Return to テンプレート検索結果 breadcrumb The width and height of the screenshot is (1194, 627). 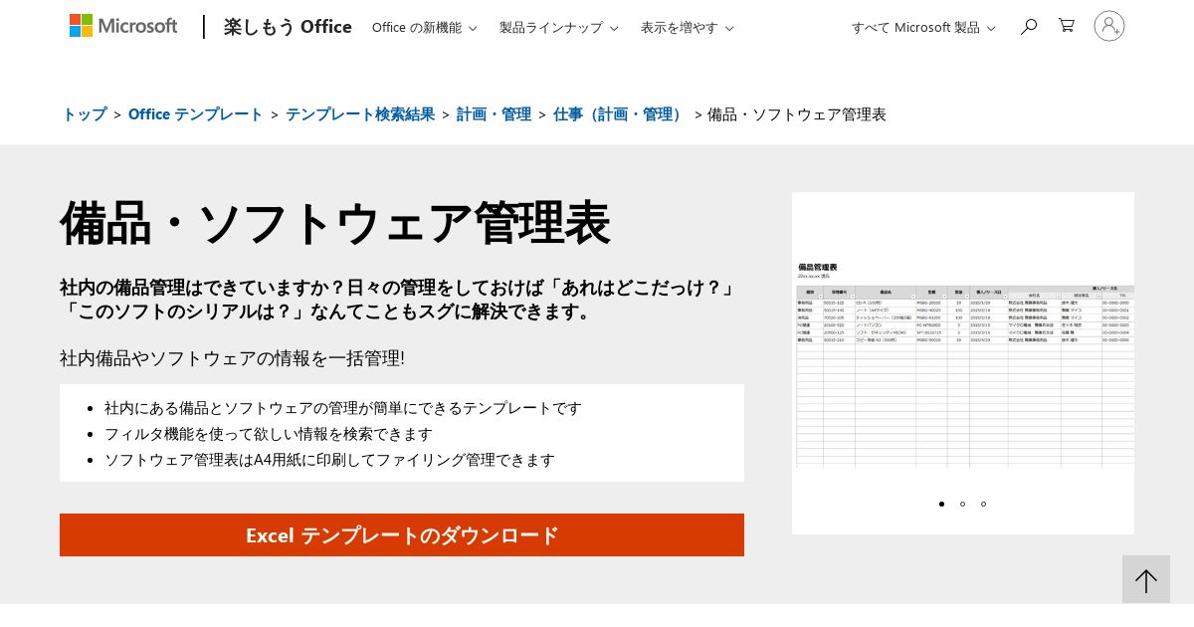(360, 113)
